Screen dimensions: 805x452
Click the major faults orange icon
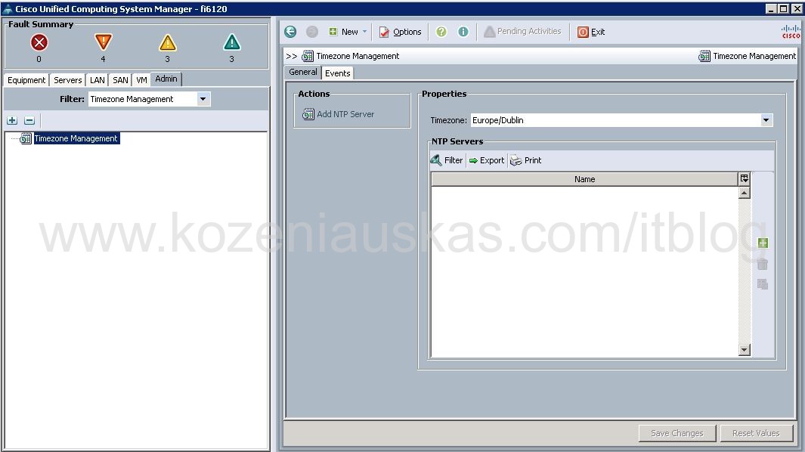pos(104,42)
